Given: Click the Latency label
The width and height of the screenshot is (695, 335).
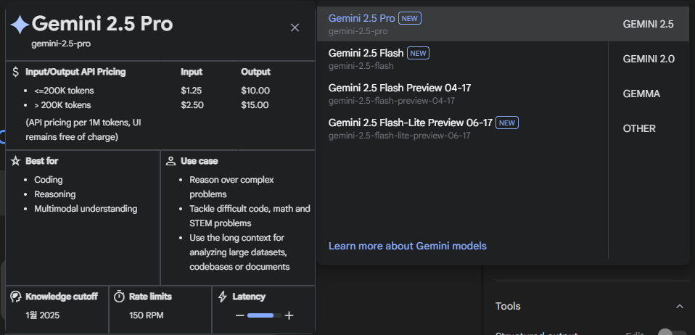Looking at the screenshot, I should click(x=249, y=297).
